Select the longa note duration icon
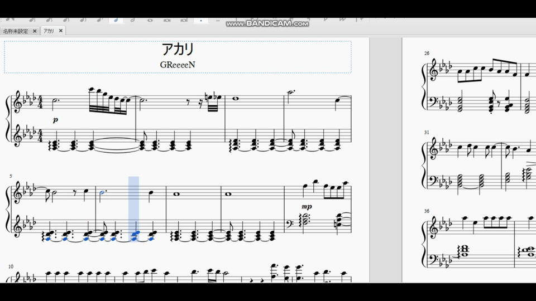Image resolution: width=536 pixels, height=301 pixels. pyautogui.click(x=184, y=20)
